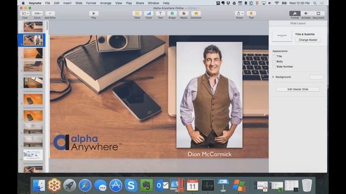
Task: Open the Arrange menu
Action: point(105,3)
